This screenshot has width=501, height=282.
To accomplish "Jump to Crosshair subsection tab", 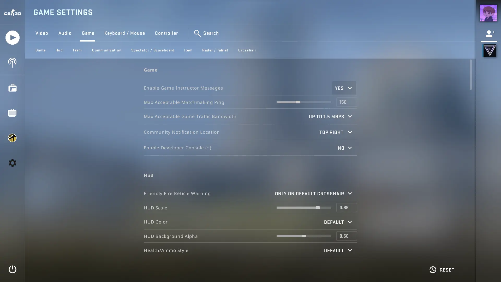I will 247,50.
